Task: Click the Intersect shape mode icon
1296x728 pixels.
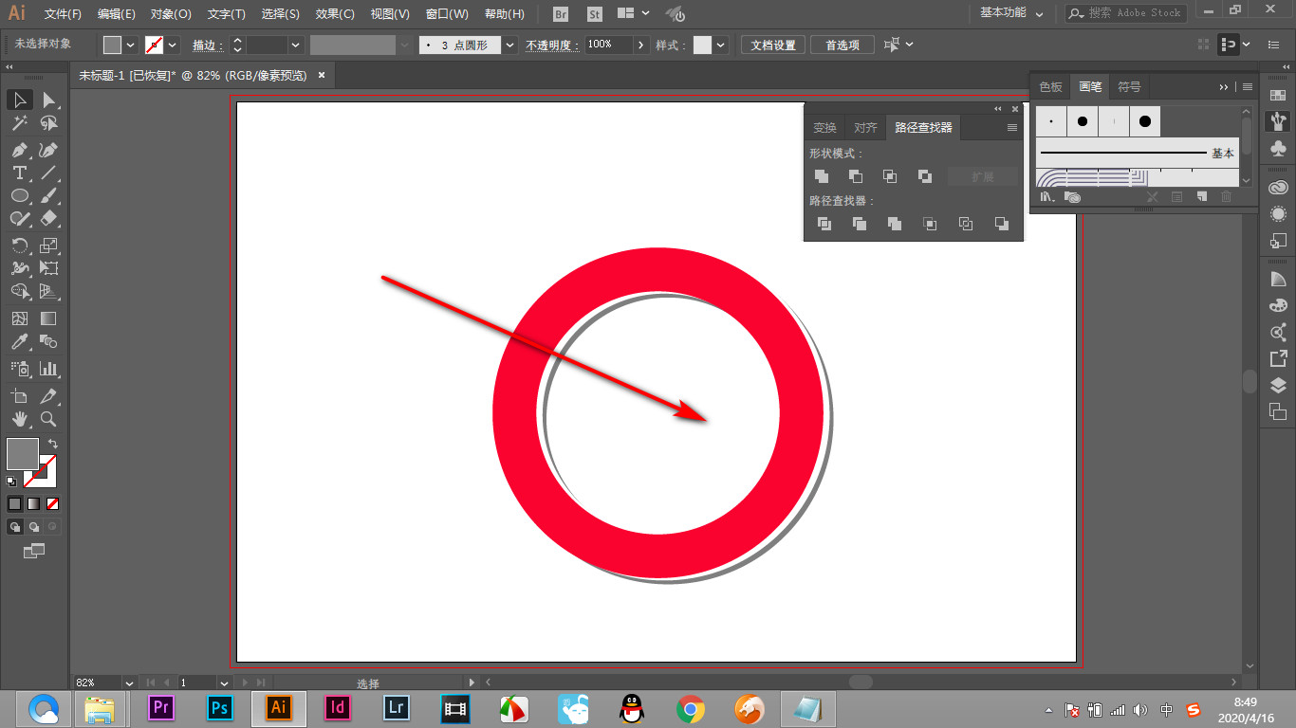Action: click(x=890, y=176)
